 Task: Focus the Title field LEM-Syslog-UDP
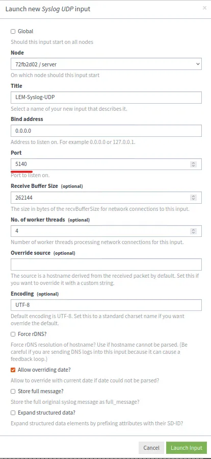tap(106, 98)
